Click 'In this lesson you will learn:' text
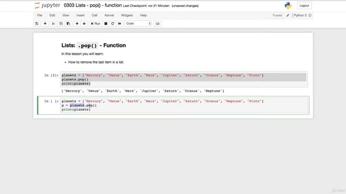The image size is (346, 194). point(82,54)
